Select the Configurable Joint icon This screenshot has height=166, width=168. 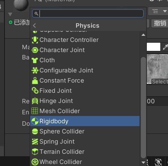(35, 70)
